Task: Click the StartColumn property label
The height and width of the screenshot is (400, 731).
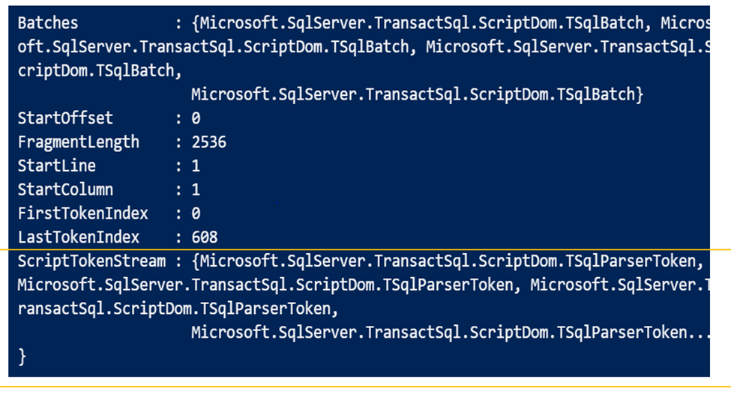Action: coord(65,190)
